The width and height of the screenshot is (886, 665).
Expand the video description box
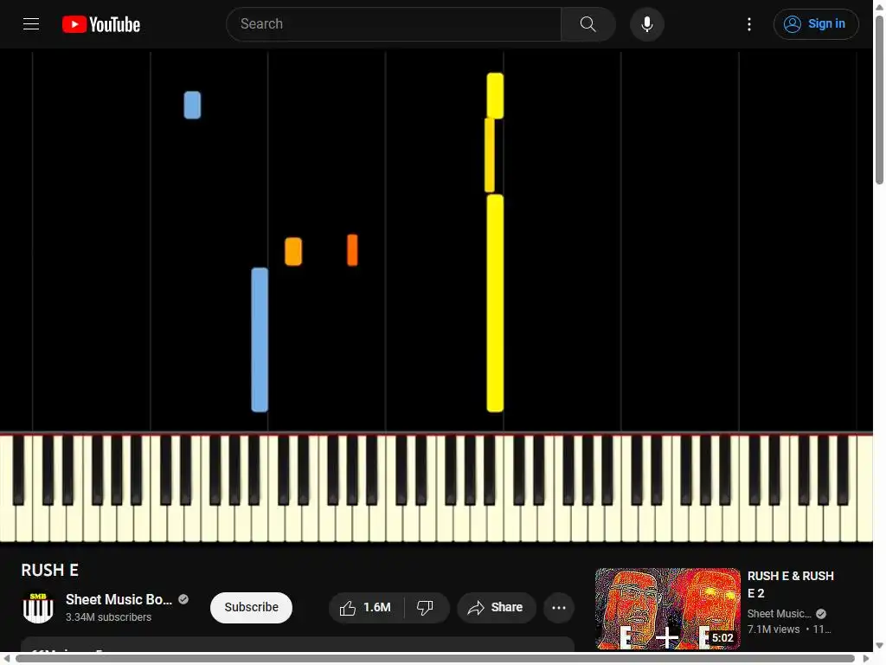[298, 644]
